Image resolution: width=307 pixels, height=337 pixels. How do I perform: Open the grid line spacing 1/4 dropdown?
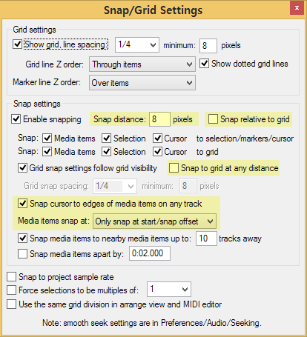(137, 44)
